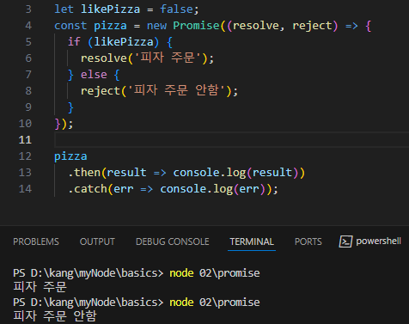Click line number 5 in the gutter

28,42
